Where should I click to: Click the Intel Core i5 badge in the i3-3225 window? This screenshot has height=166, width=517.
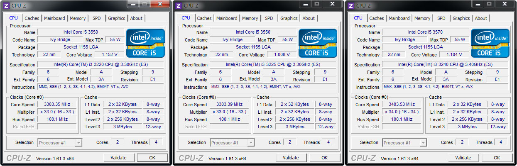coord(318,43)
